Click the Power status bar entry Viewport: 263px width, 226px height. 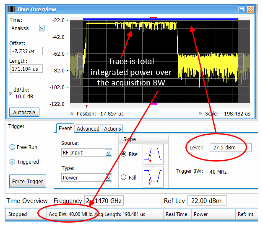click(x=213, y=214)
